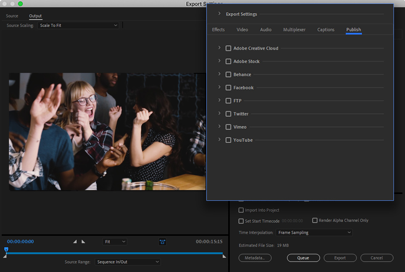The image size is (405, 272).
Task: Click the green macOS window button
Action: (20, 4)
